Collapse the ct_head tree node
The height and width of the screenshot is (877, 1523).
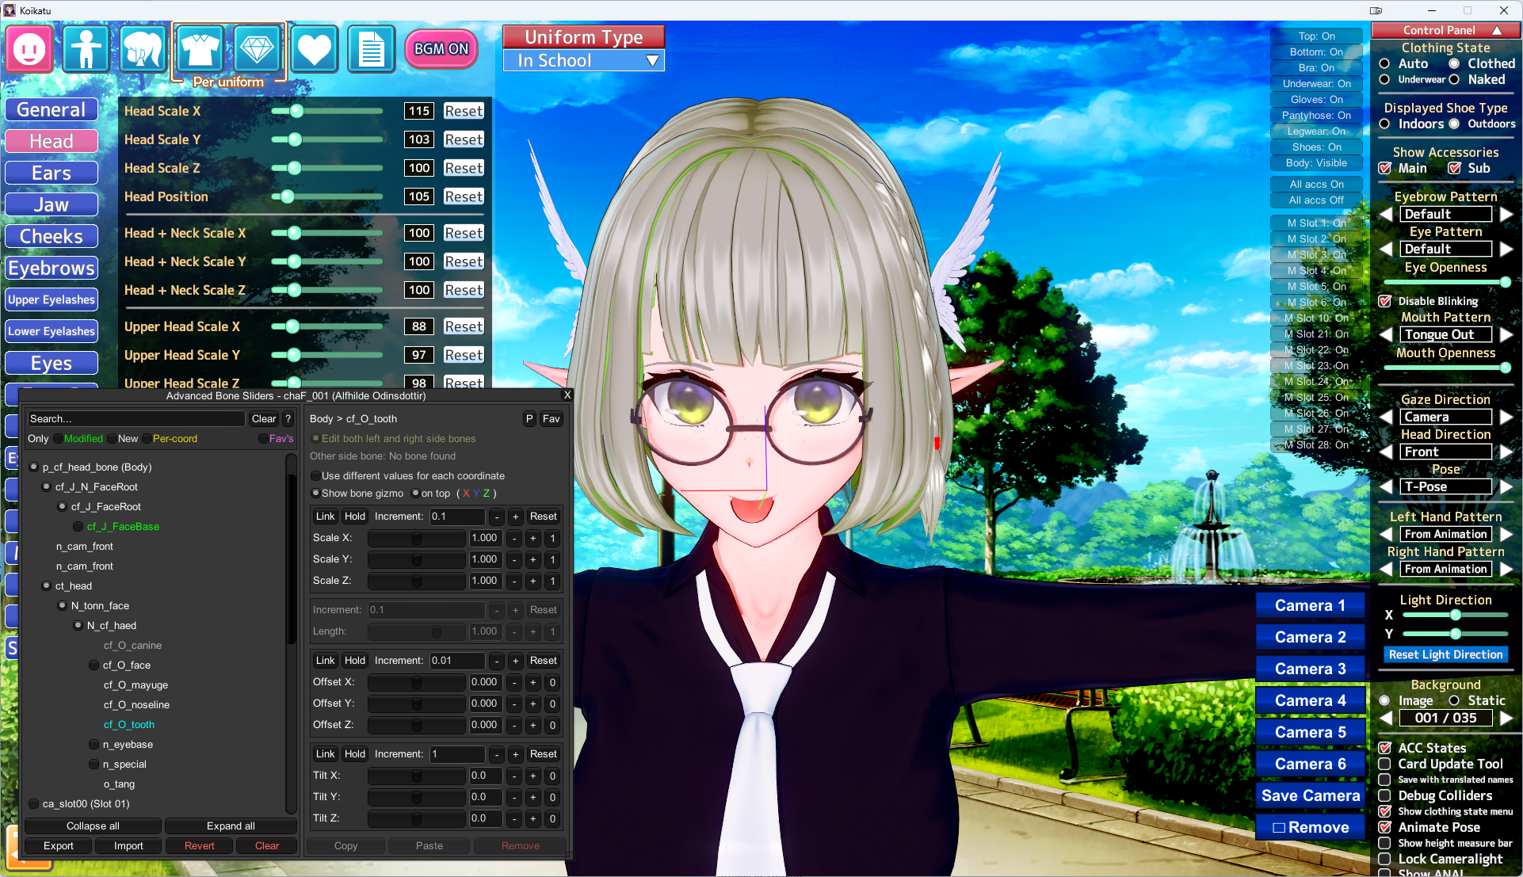(x=47, y=585)
